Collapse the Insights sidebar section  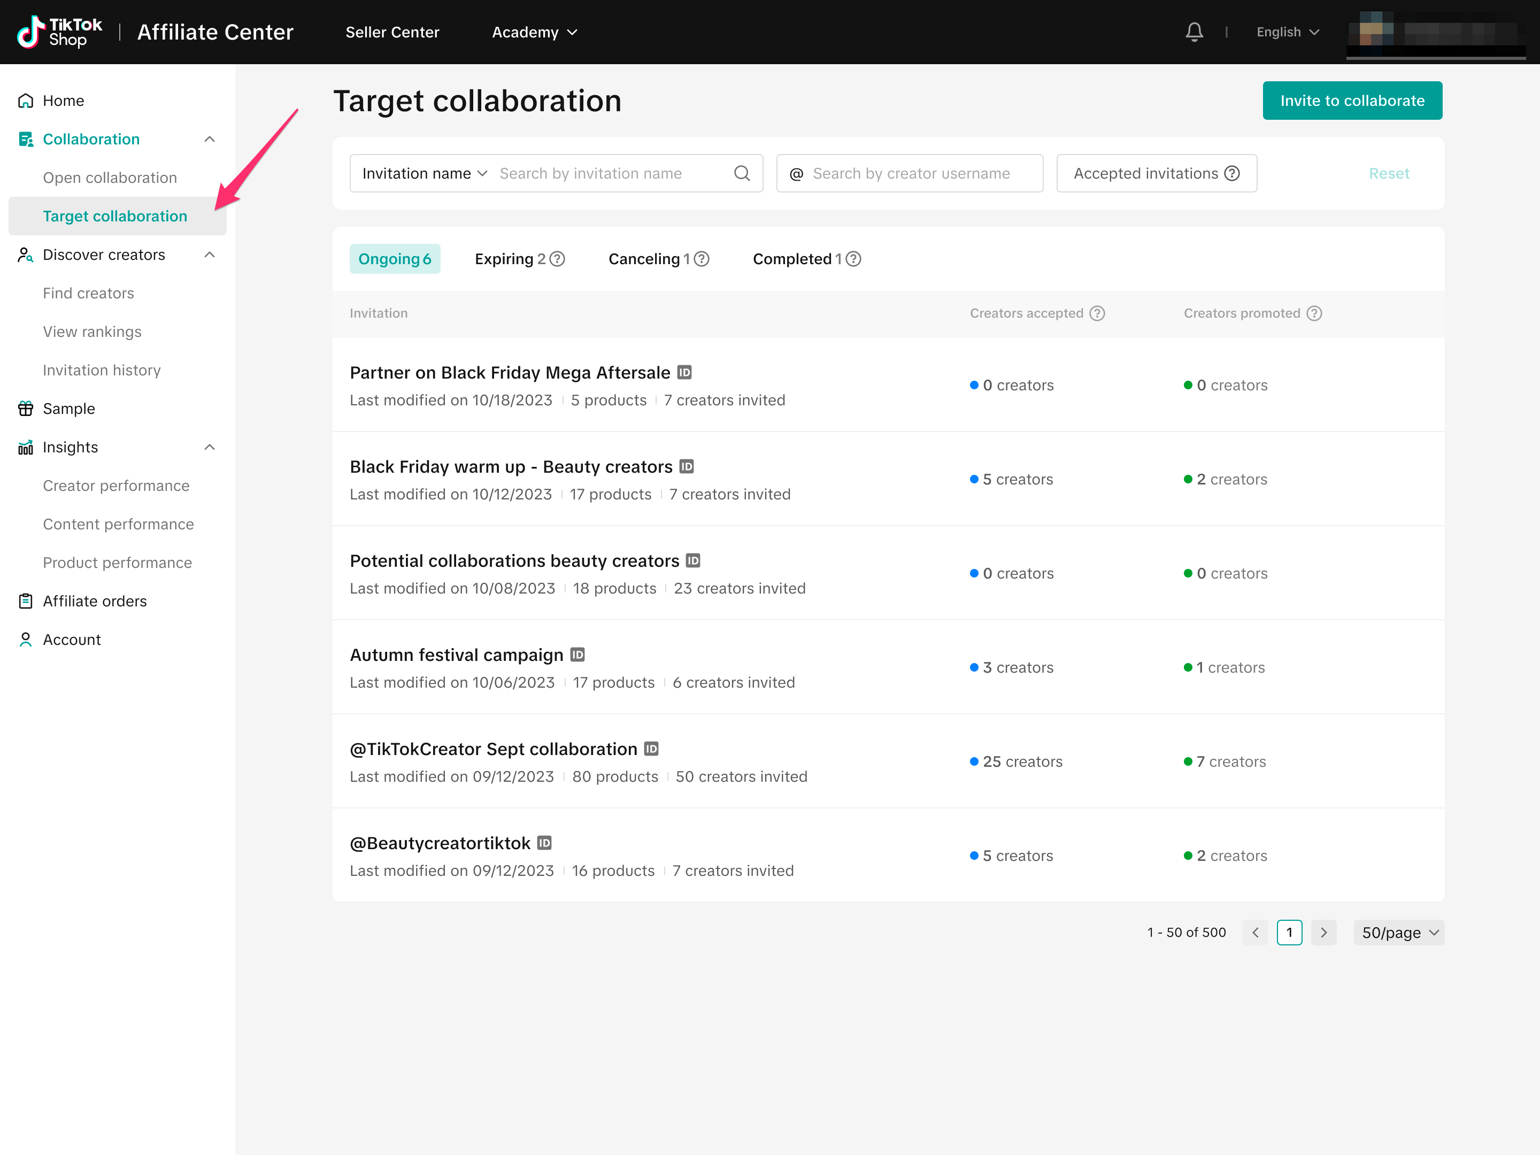[210, 447]
